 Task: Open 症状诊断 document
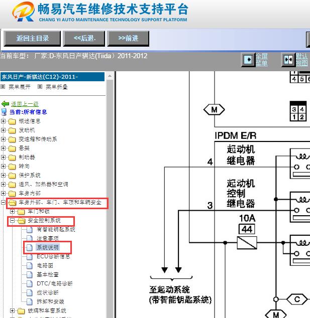pyautogui.click(x=48, y=292)
